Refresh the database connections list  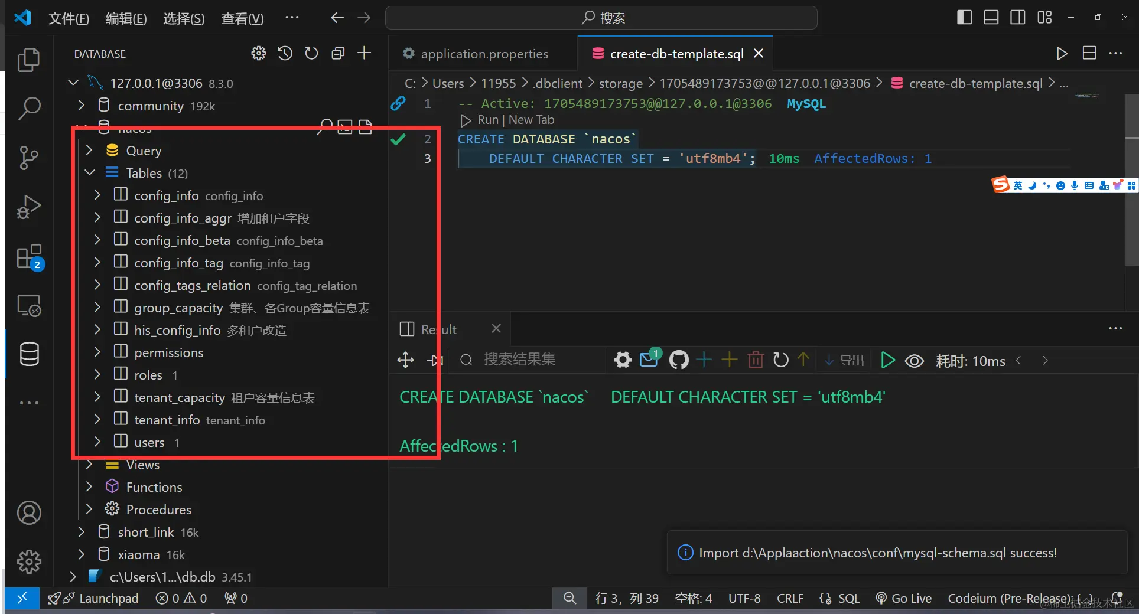point(311,54)
